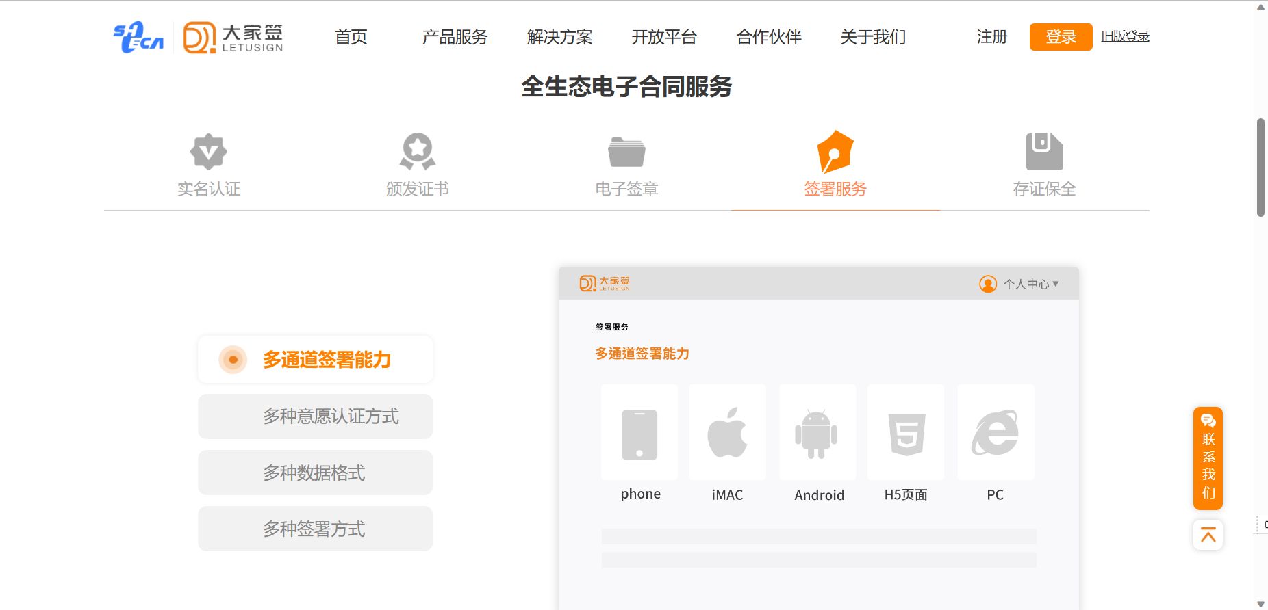
Task: Select the 多种签署方式 option
Action: pyautogui.click(x=316, y=529)
